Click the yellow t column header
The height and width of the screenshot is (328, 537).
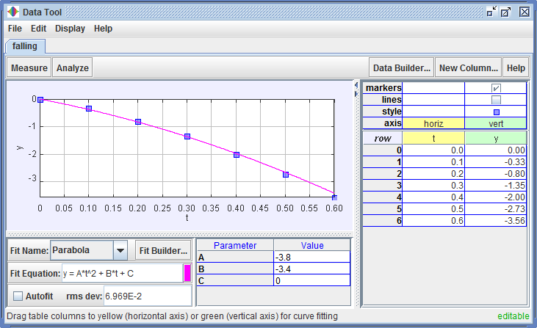click(433, 138)
